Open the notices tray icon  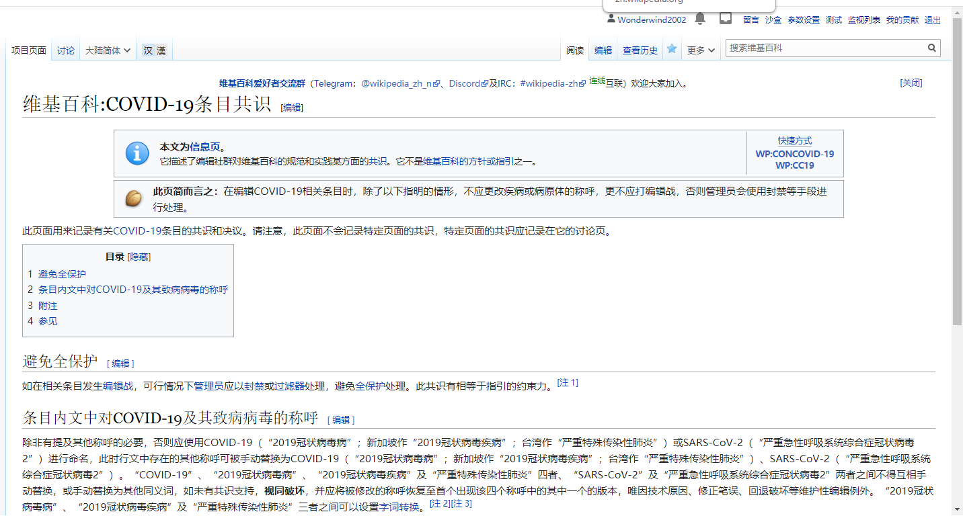click(726, 19)
